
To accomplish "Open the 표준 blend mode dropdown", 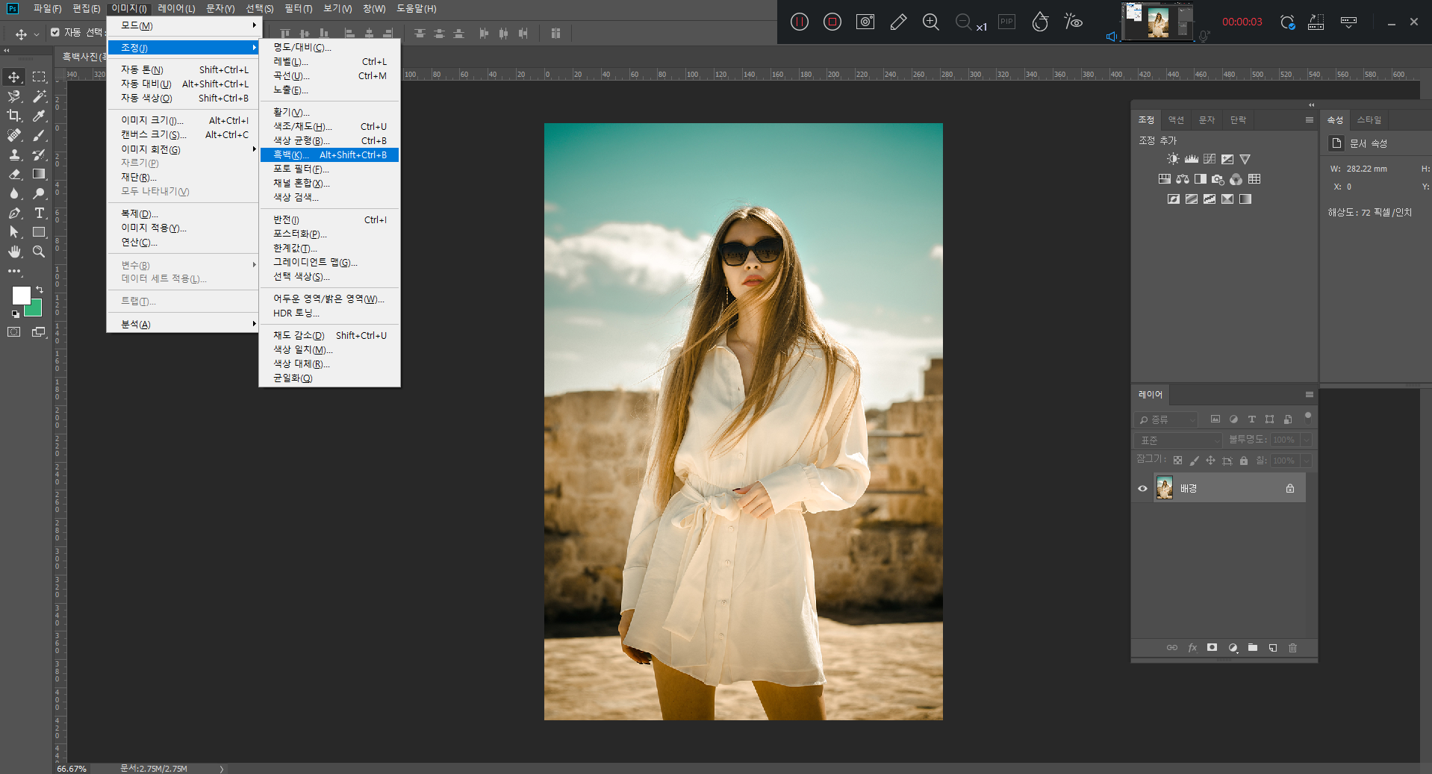I will tap(1179, 440).
